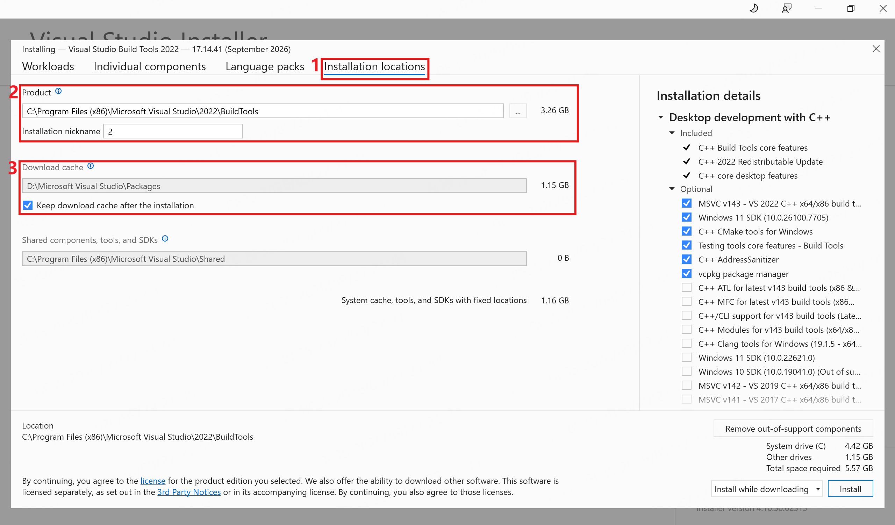This screenshot has height=525, width=895.
Task: Collapse Desktop development with C++ section
Action: 661,117
